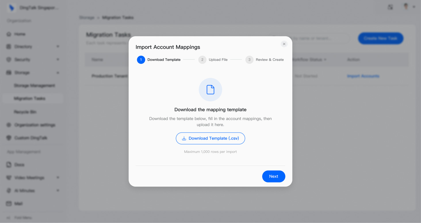The width and height of the screenshot is (421, 223).
Task: Open Storage Management in sidebar
Action: (x=34, y=86)
